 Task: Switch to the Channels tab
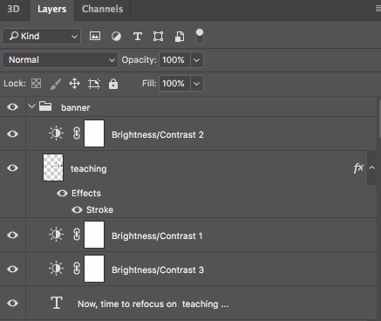click(102, 9)
